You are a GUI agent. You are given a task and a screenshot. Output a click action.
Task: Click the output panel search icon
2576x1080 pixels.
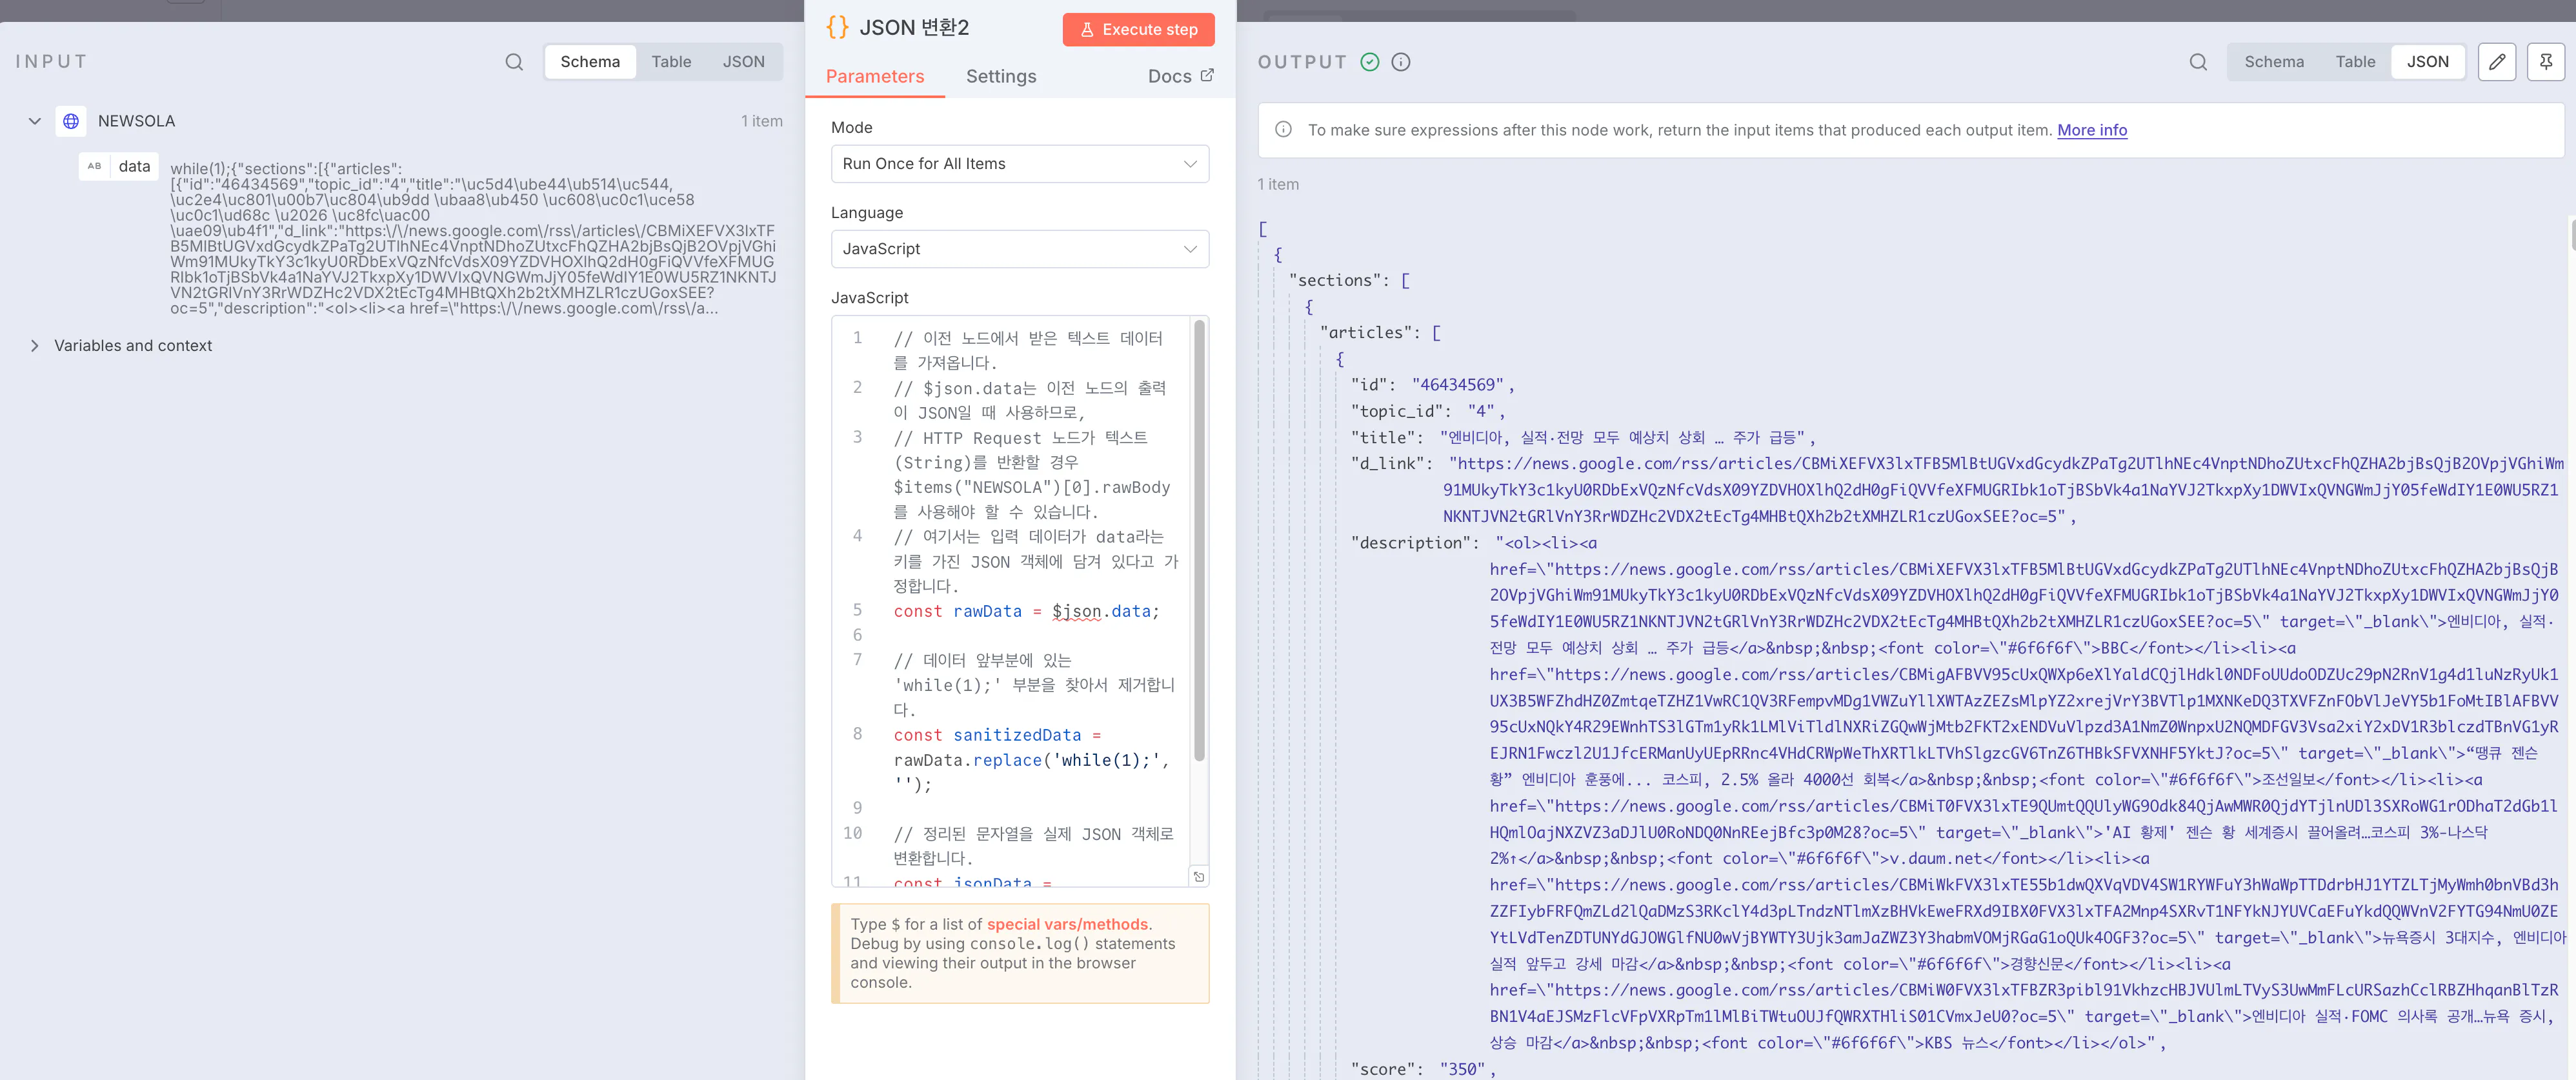click(x=2197, y=62)
